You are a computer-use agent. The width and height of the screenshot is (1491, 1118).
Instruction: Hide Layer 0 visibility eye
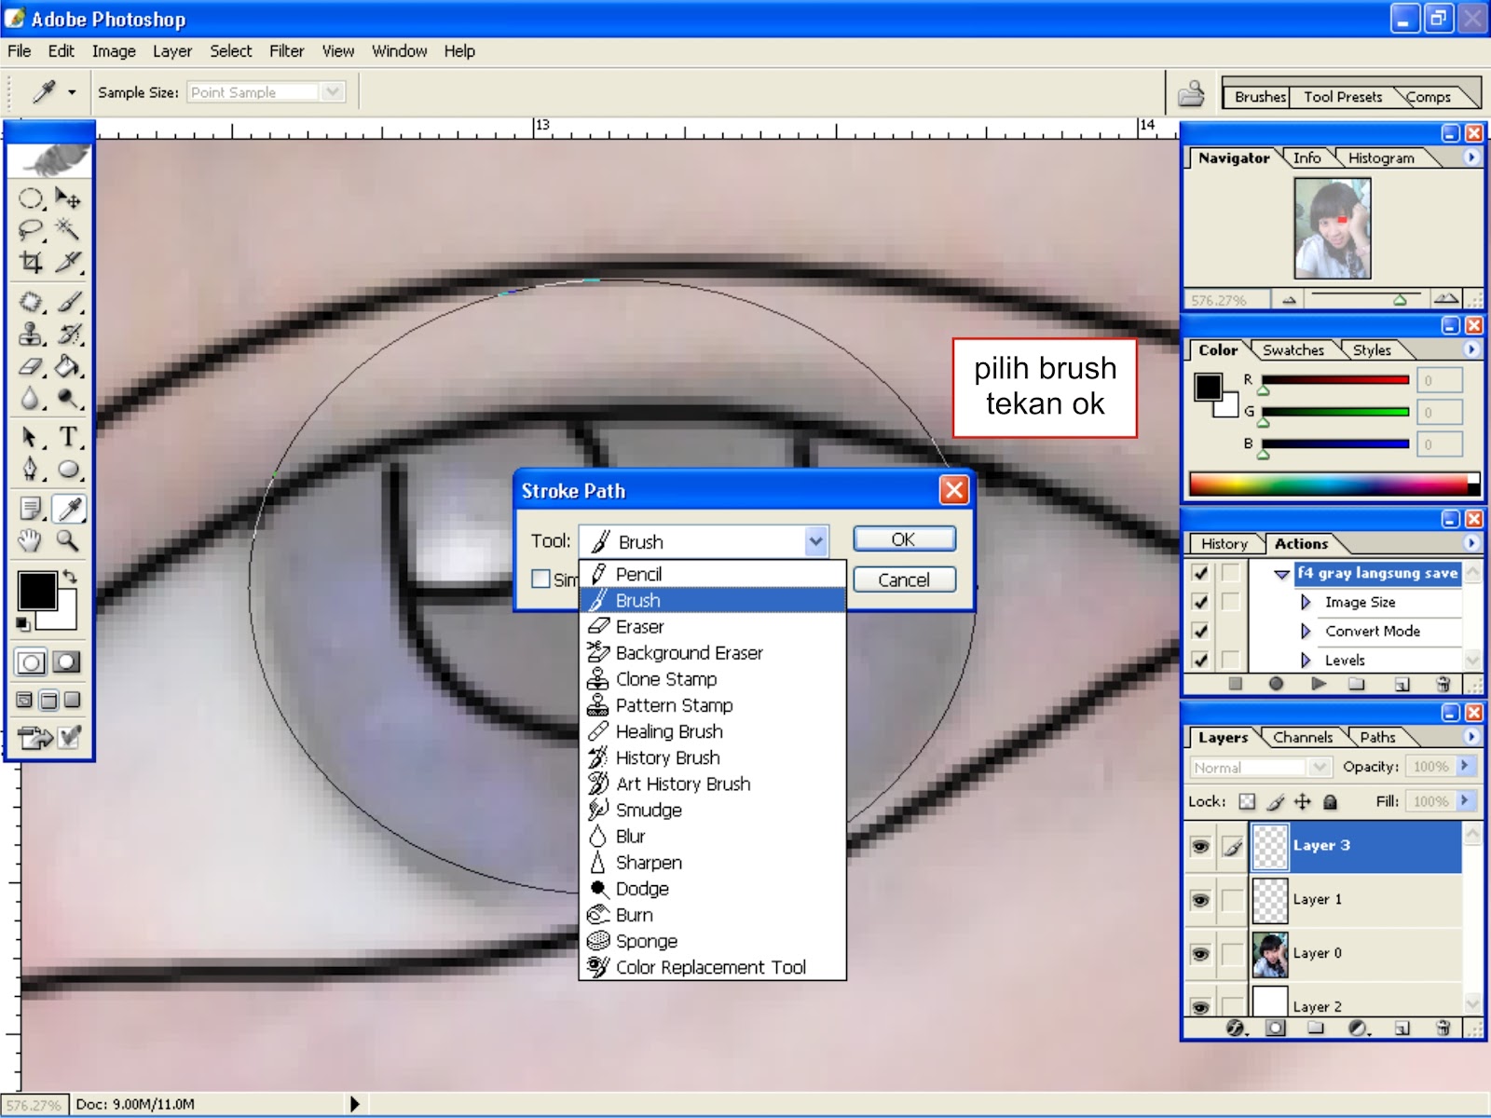1200,954
